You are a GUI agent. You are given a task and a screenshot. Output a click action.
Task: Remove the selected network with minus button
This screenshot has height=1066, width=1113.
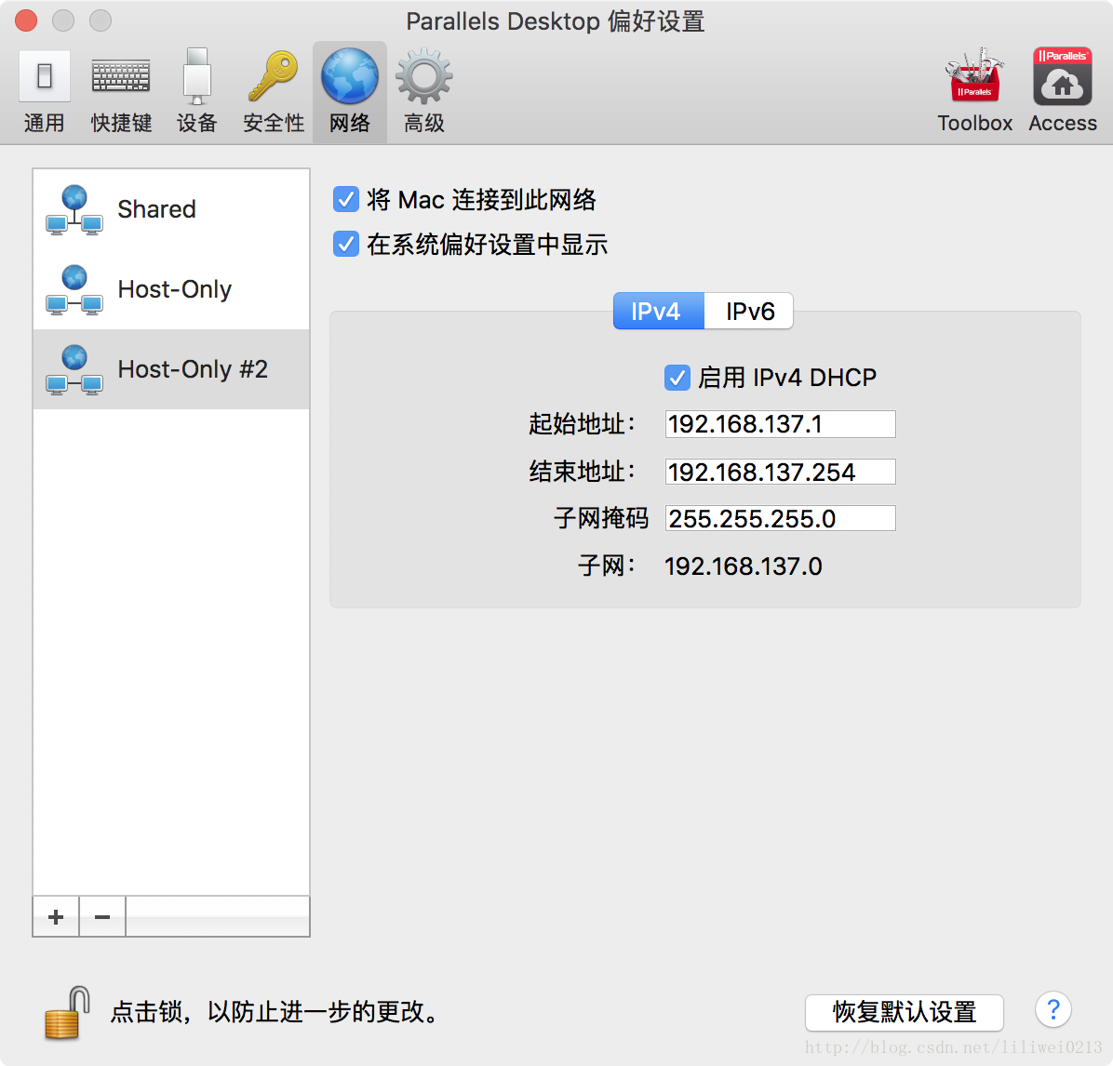(102, 916)
